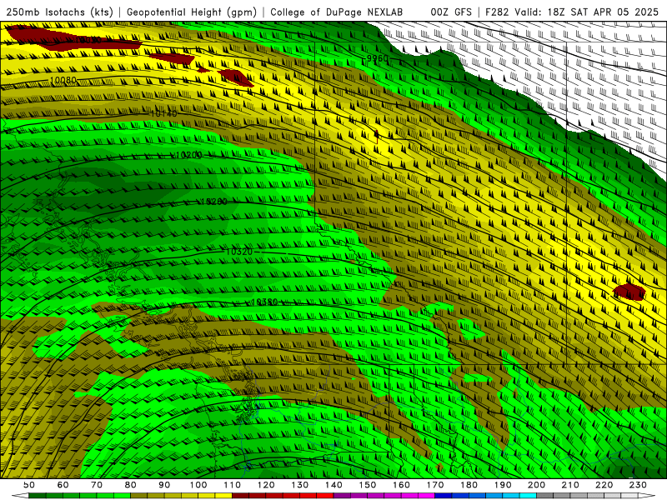Click the 80 label on the legend
This screenshot has height=500, width=667.
tap(131, 485)
